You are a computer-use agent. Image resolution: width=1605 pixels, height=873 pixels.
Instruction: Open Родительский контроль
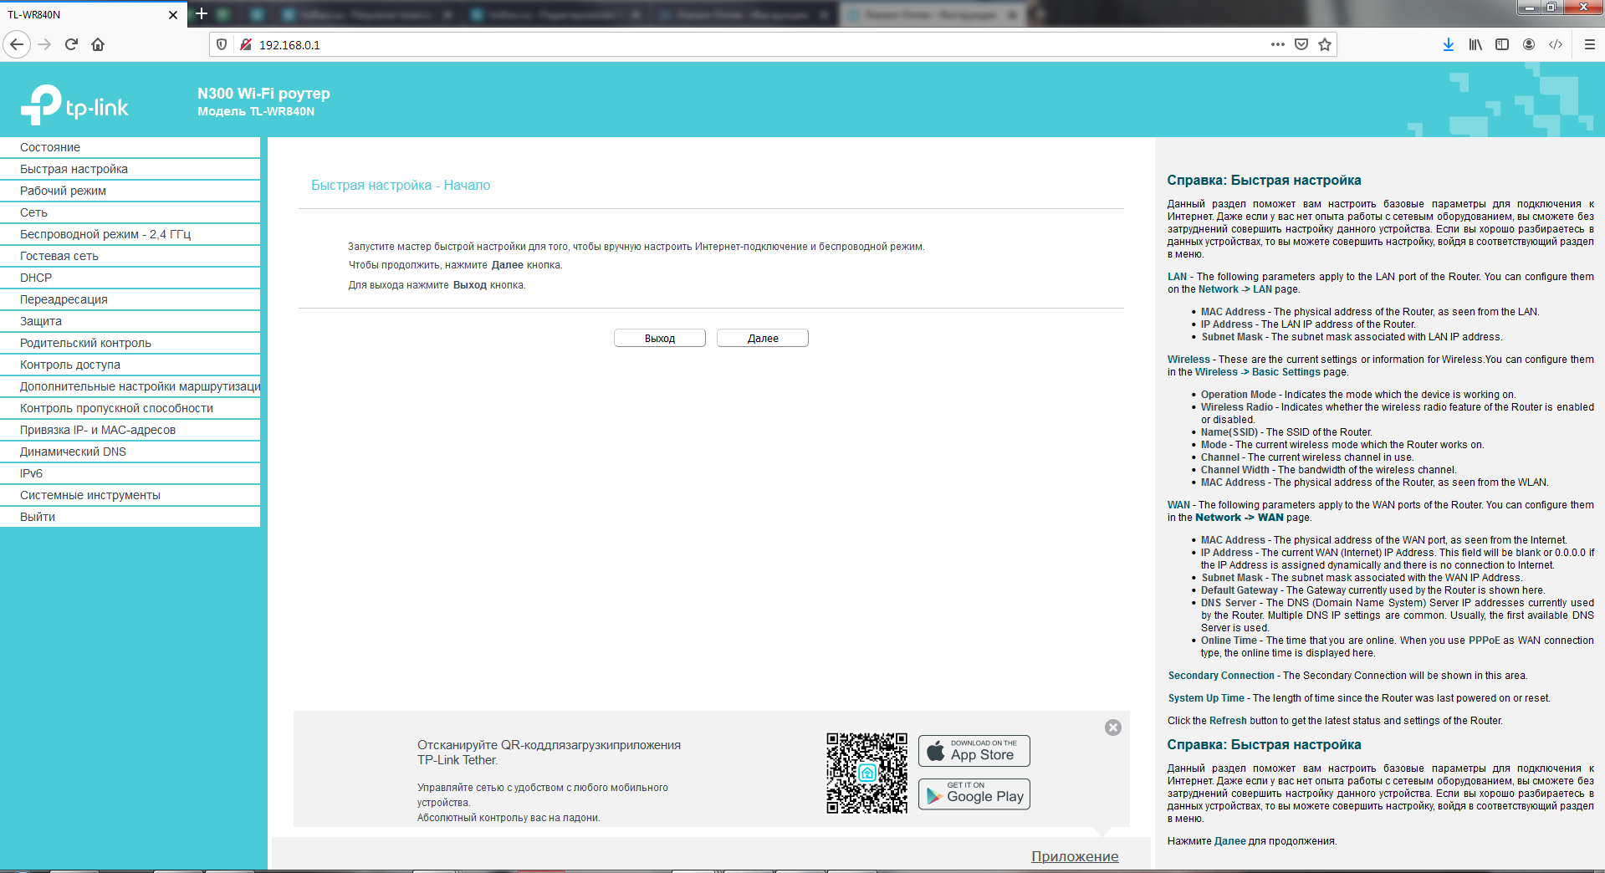tap(130, 343)
